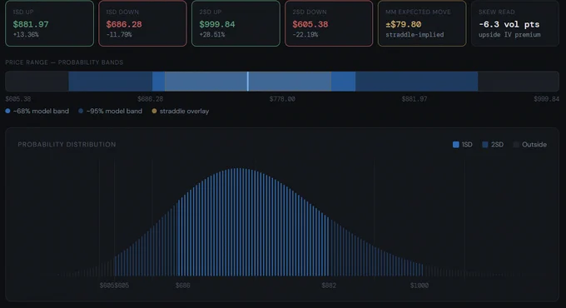
Task: Select the 2SD UP card showing $999.84
Action: 236,23
